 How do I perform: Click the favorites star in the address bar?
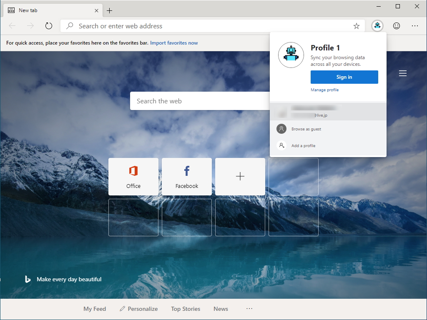(357, 26)
